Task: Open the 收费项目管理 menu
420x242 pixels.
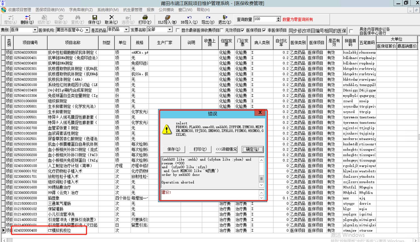Action: click(x=19, y=10)
